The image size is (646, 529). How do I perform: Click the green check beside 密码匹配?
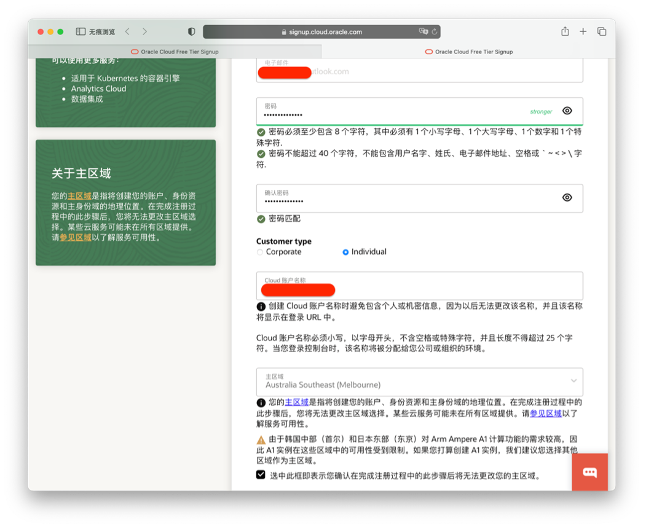pyautogui.click(x=261, y=219)
